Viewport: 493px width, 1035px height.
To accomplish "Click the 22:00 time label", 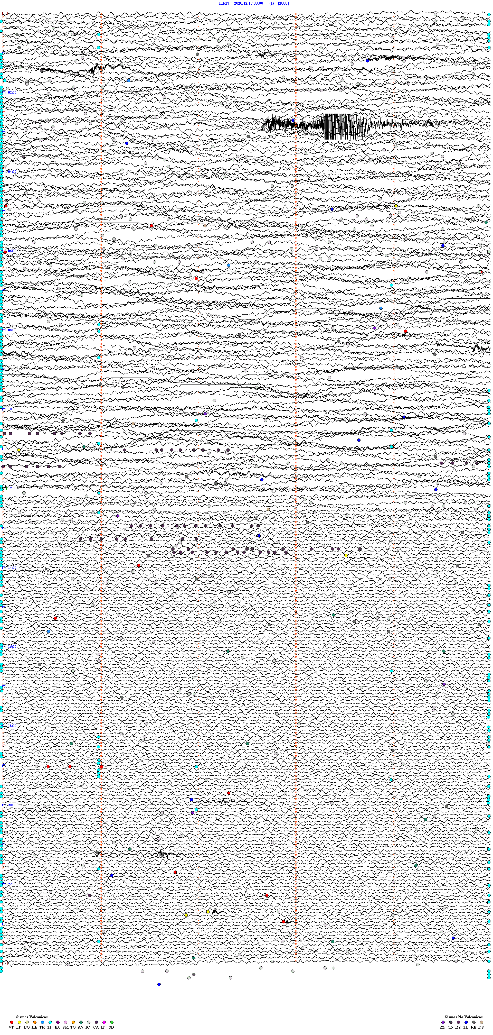I will pyautogui.click(x=12, y=884).
